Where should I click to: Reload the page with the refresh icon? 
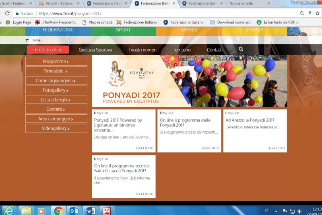(x=7, y=13)
